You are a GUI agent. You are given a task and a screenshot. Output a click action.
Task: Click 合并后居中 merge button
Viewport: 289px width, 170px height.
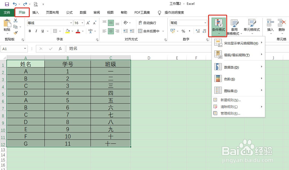click(x=149, y=31)
